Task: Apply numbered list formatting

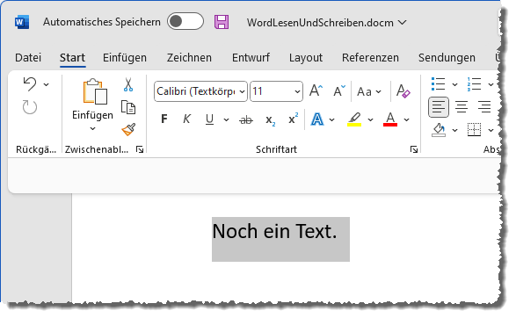Action: [x=474, y=83]
